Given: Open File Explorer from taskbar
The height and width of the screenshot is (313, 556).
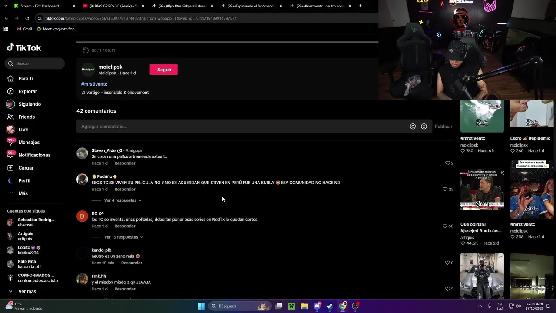Looking at the screenshot, I should click(304, 306).
